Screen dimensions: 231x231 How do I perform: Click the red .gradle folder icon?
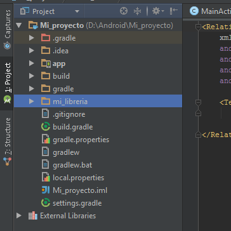(x=46, y=38)
